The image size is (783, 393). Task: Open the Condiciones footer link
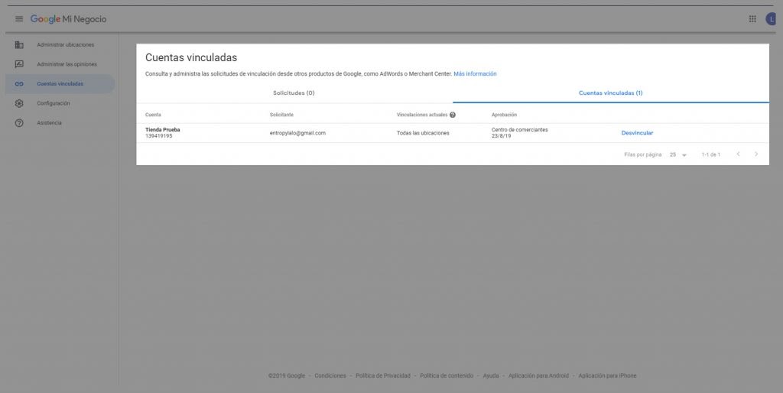pos(330,375)
